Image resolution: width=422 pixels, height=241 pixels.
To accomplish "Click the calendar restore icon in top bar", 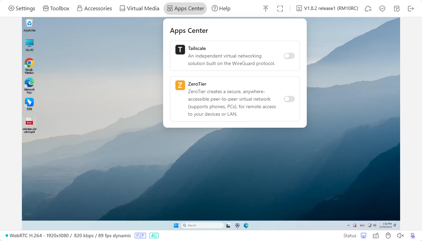I will pyautogui.click(x=397, y=9).
